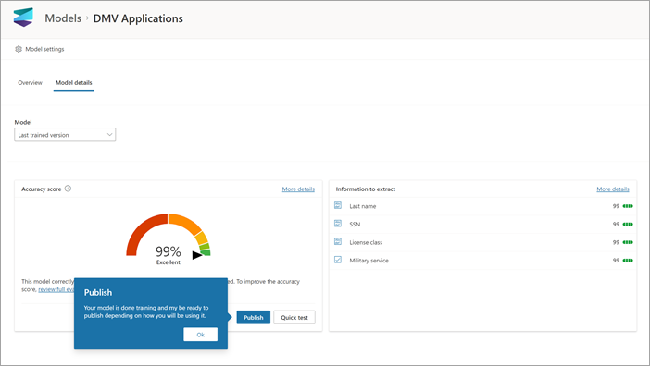Go to Models breadcrumb
650x366 pixels.
[63, 18]
